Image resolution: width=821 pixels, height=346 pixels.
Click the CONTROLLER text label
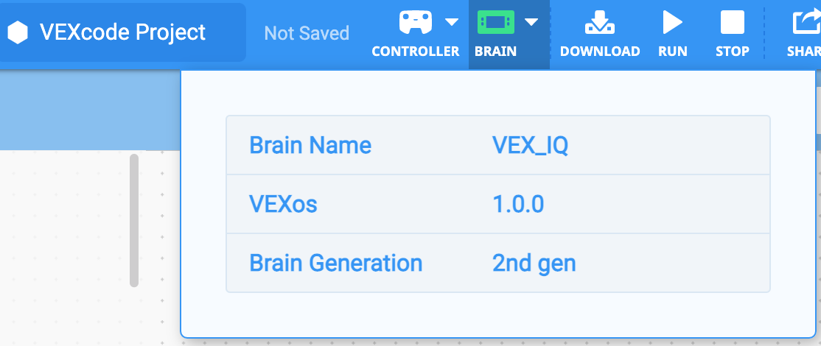click(x=416, y=52)
